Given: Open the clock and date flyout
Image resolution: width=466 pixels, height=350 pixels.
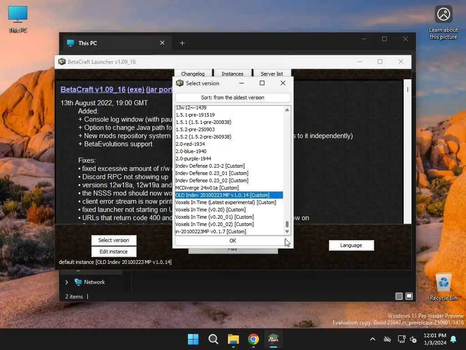Looking at the screenshot, I should pos(435,339).
